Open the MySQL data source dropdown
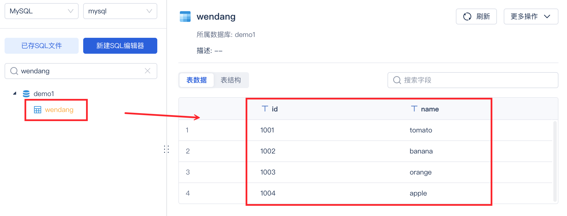This screenshot has width=567, height=216. 42,11
